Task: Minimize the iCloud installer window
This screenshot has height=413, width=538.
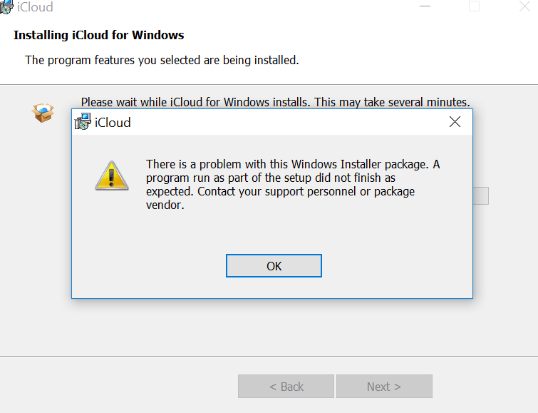Action: pos(425,6)
